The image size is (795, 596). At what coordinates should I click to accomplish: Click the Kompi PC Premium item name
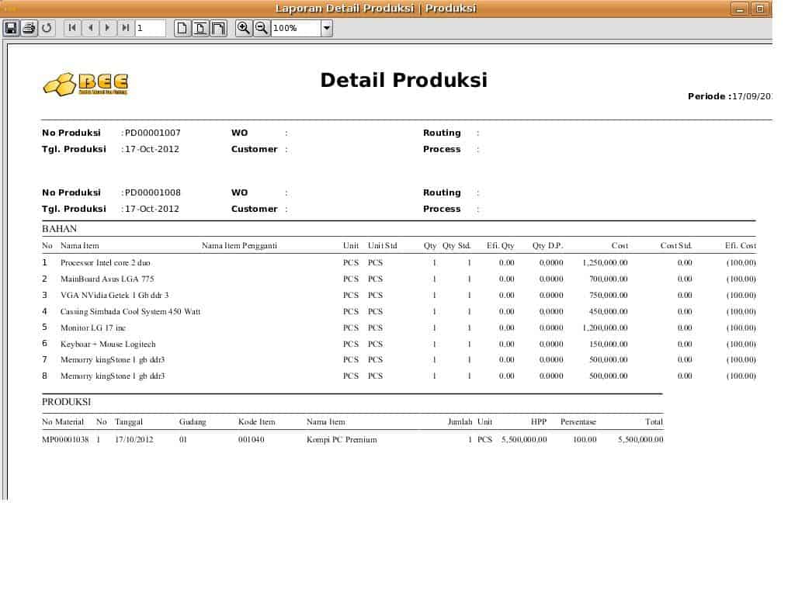[x=342, y=440]
